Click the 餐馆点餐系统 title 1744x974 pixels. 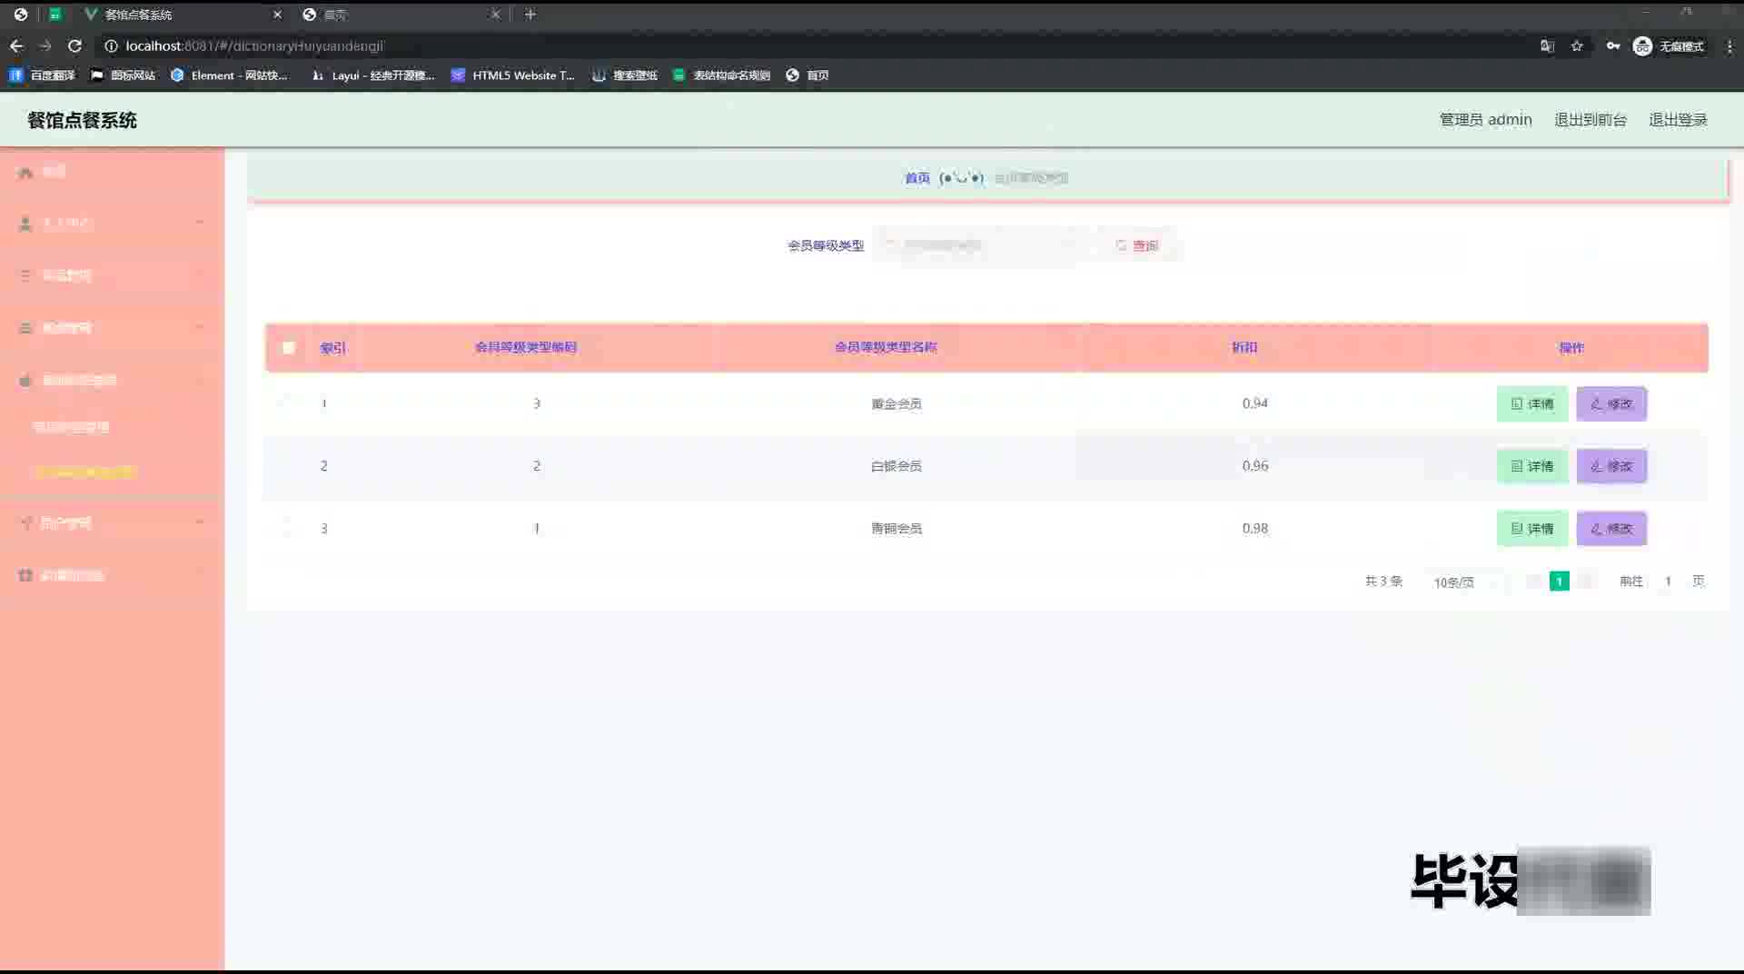pos(82,120)
